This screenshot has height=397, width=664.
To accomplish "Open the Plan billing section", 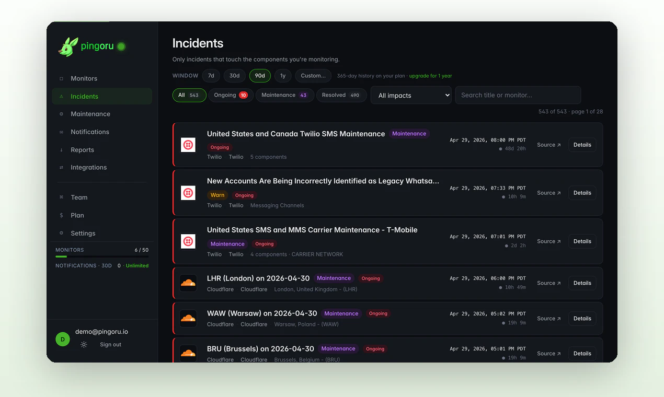I will [x=77, y=215].
